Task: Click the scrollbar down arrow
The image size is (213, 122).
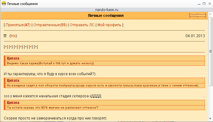Action: (x=210, y=119)
